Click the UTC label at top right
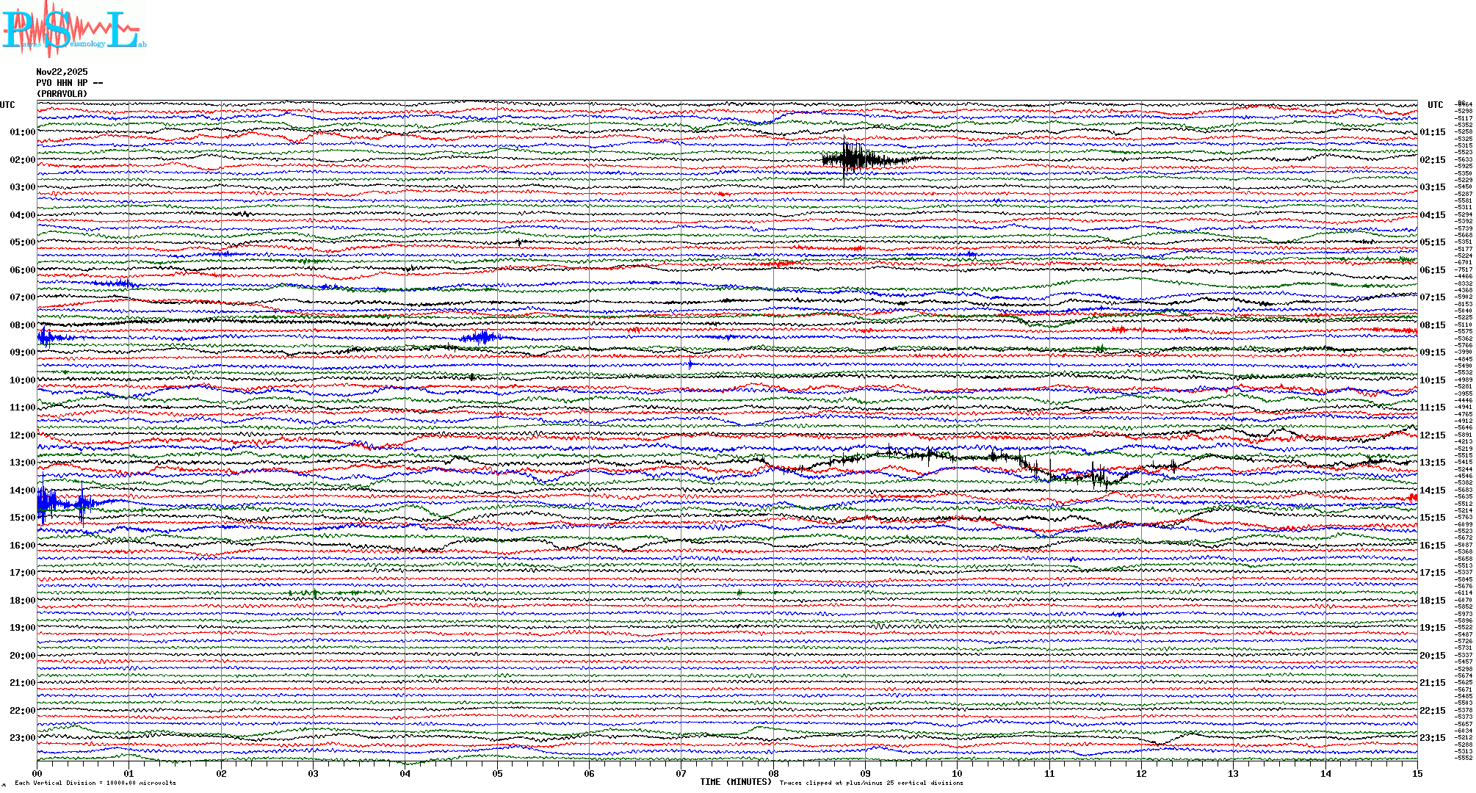1476x793 pixels. 1435,105
